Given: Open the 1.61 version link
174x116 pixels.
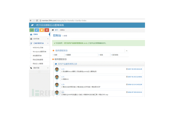Looking at the screenshot, I should pyautogui.click(x=63, y=92).
